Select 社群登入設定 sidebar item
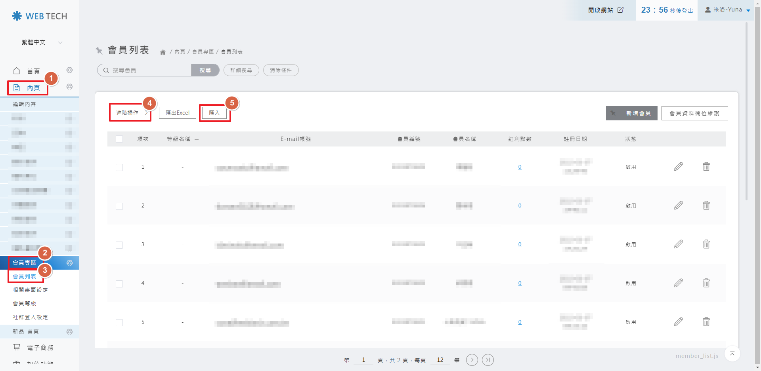Image resolution: width=761 pixels, height=371 pixels. [31, 317]
